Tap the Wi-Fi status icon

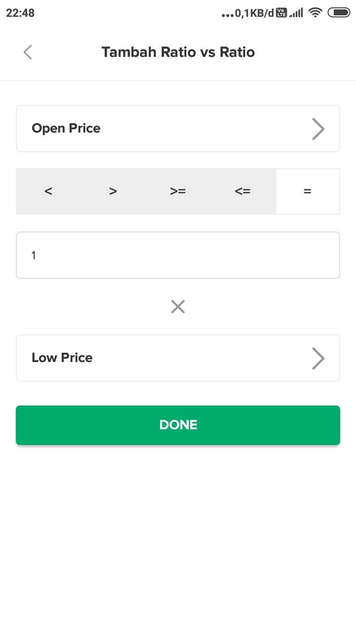click(x=314, y=13)
